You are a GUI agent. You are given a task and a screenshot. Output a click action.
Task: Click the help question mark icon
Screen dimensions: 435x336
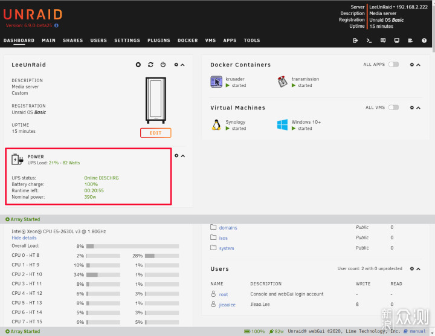click(424, 40)
